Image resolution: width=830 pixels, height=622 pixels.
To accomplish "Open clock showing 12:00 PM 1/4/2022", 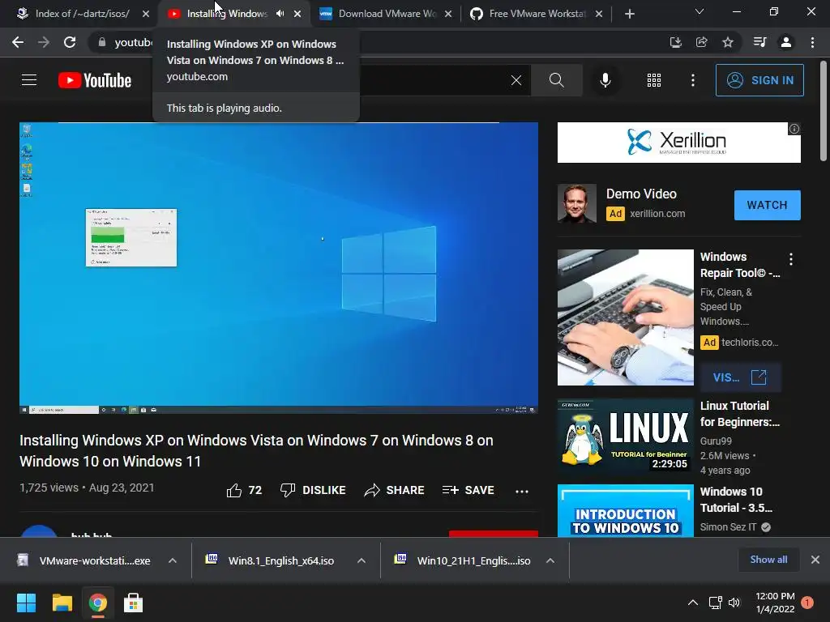I will click(775, 603).
